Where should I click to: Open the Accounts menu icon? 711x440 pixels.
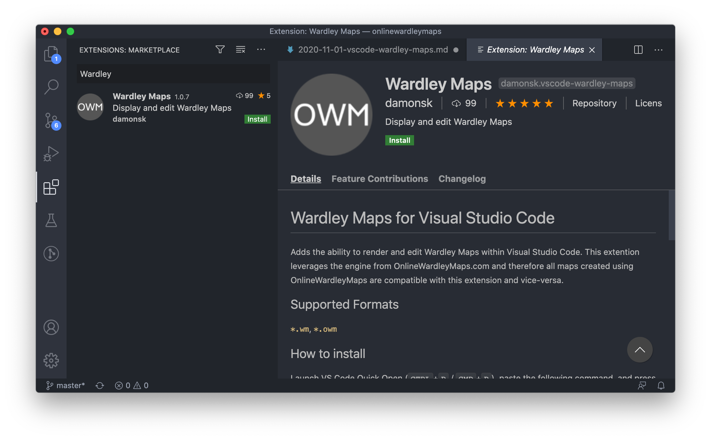click(x=51, y=327)
